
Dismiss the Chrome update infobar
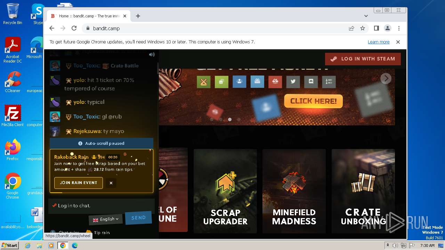coord(398,42)
